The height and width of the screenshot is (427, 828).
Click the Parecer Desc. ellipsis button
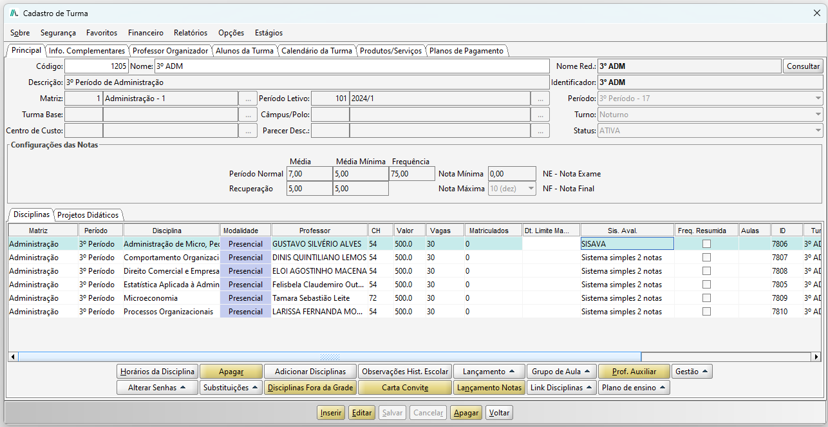coord(540,131)
